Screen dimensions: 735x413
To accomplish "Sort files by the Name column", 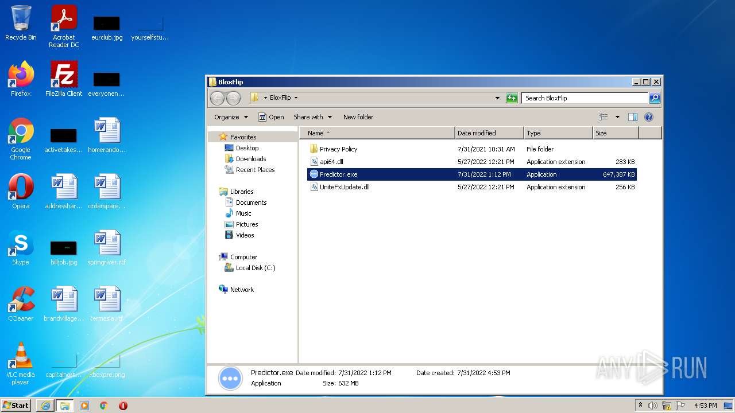I will [x=377, y=133].
